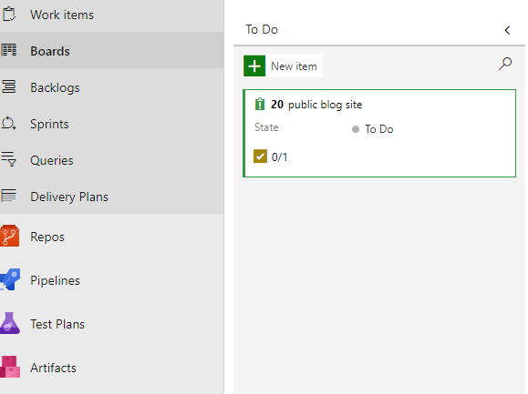Image resolution: width=528 pixels, height=394 pixels.
Task: Open the Queries filter icon
Action: point(8,159)
